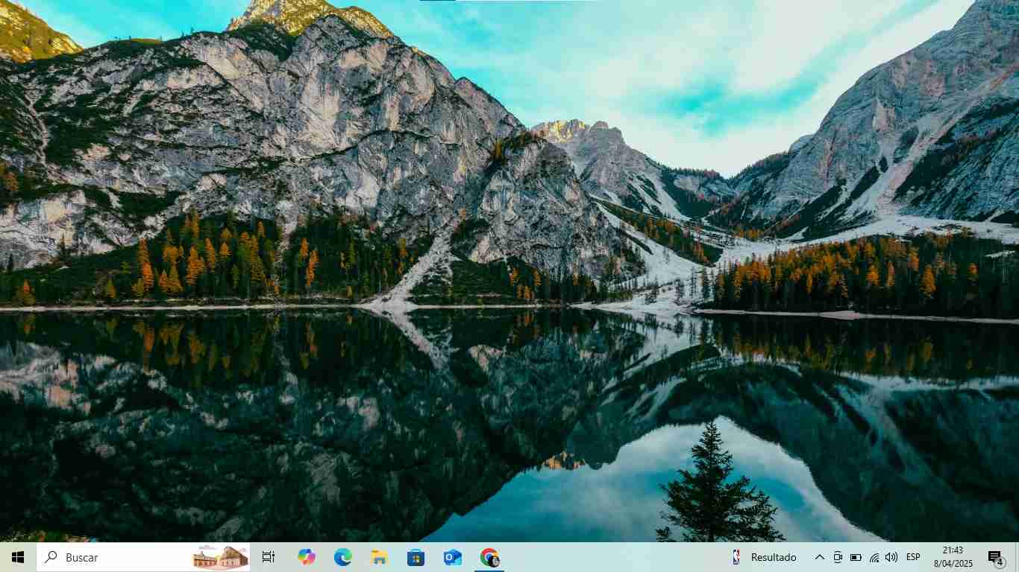Open Task View from the taskbar
1019x572 pixels.
coord(269,557)
